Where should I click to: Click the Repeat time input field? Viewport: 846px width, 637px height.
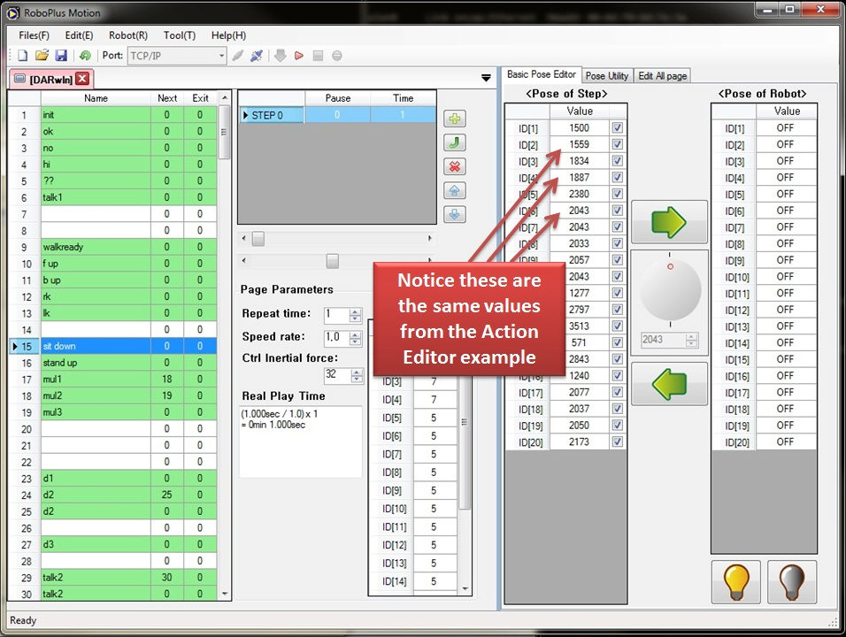tap(336, 314)
